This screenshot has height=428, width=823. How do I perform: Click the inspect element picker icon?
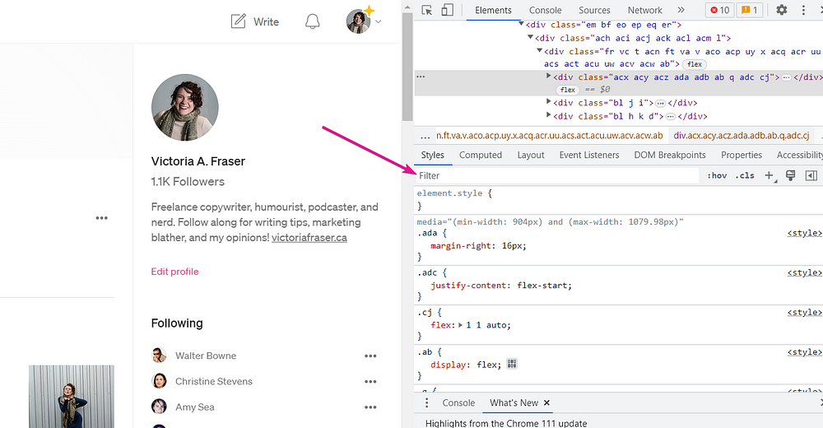click(x=428, y=10)
